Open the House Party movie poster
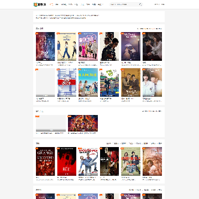This screenshot has height=199, width=199. coord(88,161)
